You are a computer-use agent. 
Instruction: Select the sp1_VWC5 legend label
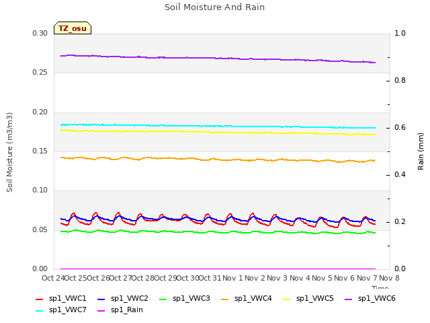pos(315,299)
